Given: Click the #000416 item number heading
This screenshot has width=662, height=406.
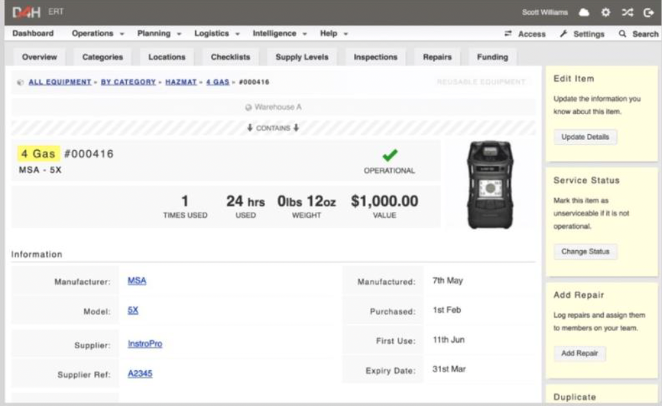Looking at the screenshot, I should [x=89, y=154].
